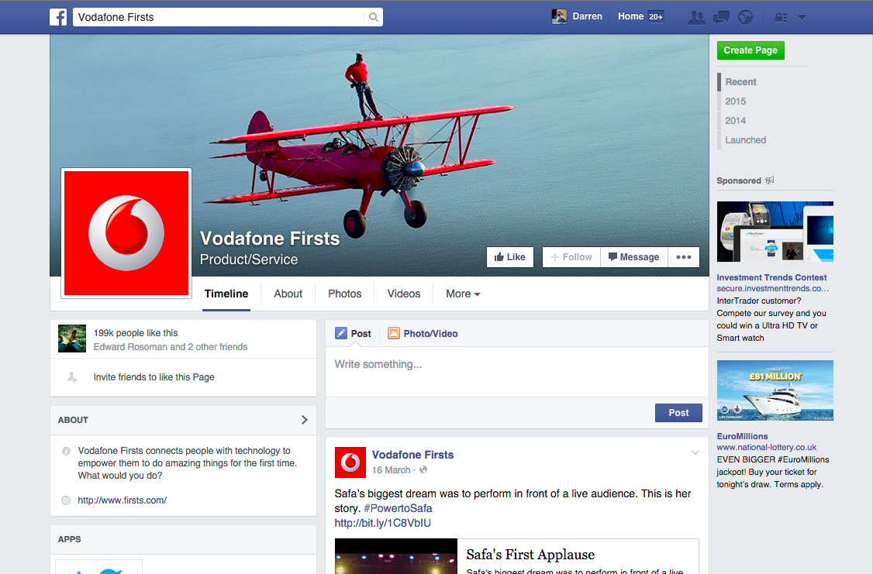The height and width of the screenshot is (574, 873).
Task: Click the APPS section heading
Action: coord(69,539)
